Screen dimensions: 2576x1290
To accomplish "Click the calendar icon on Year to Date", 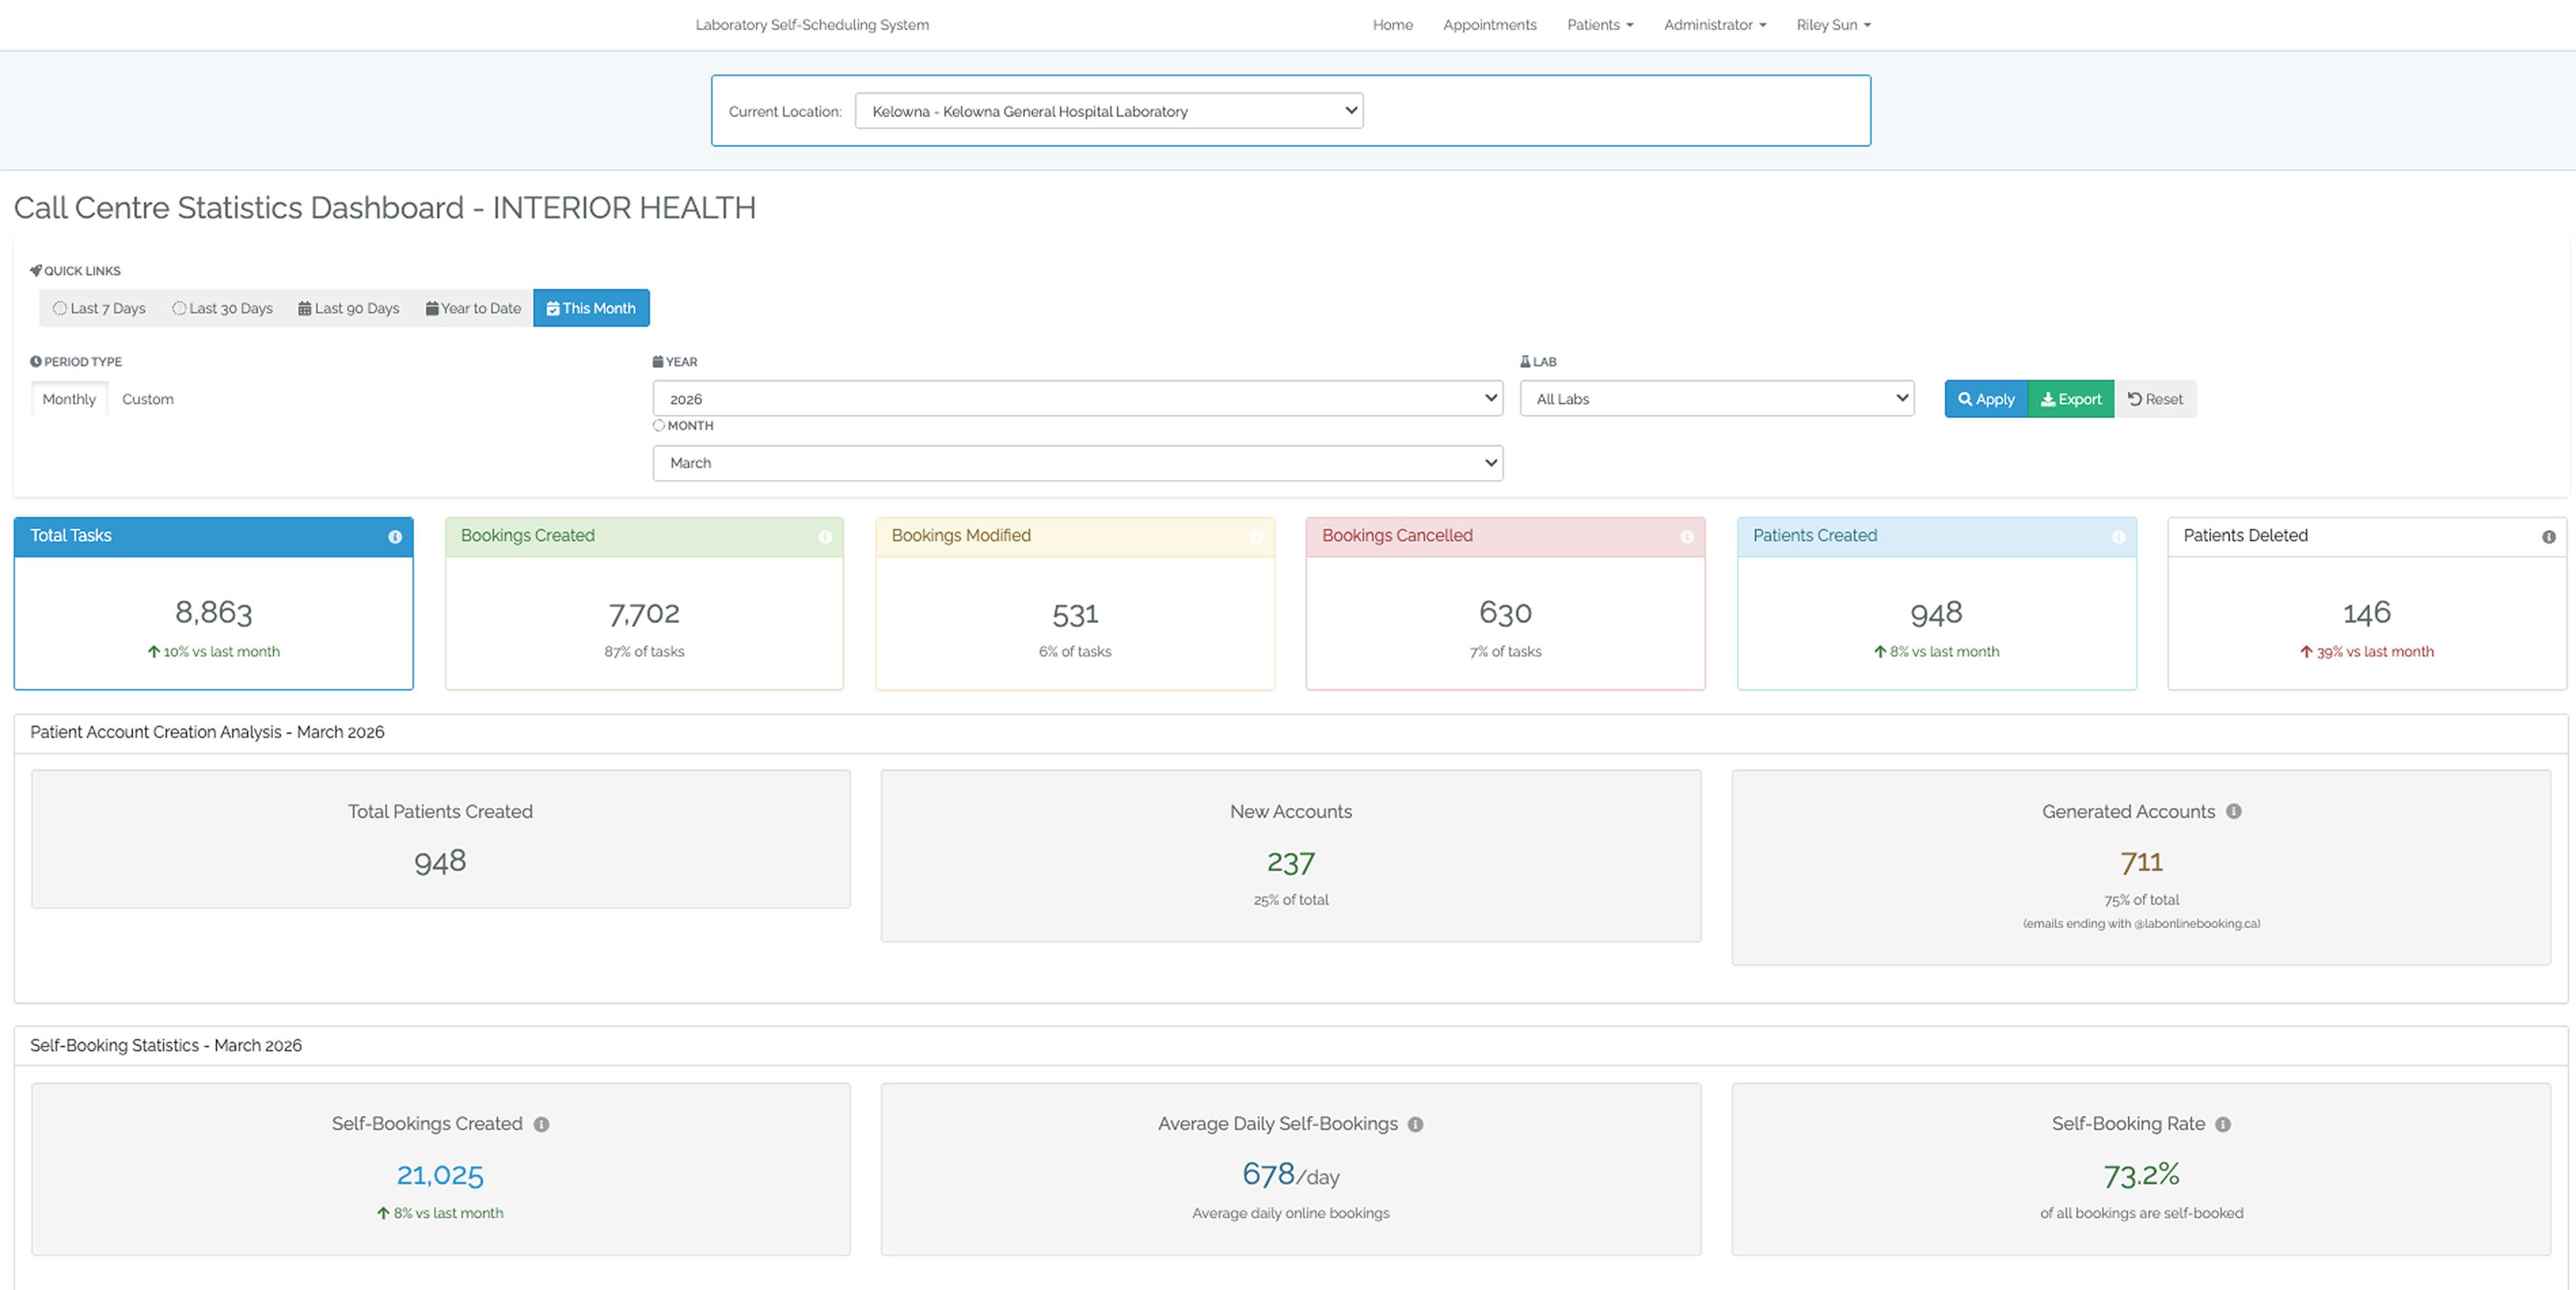I will (432, 308).
